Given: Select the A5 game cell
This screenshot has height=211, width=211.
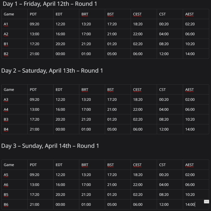Looking at the screenshot, I should (x=15, y=175).
